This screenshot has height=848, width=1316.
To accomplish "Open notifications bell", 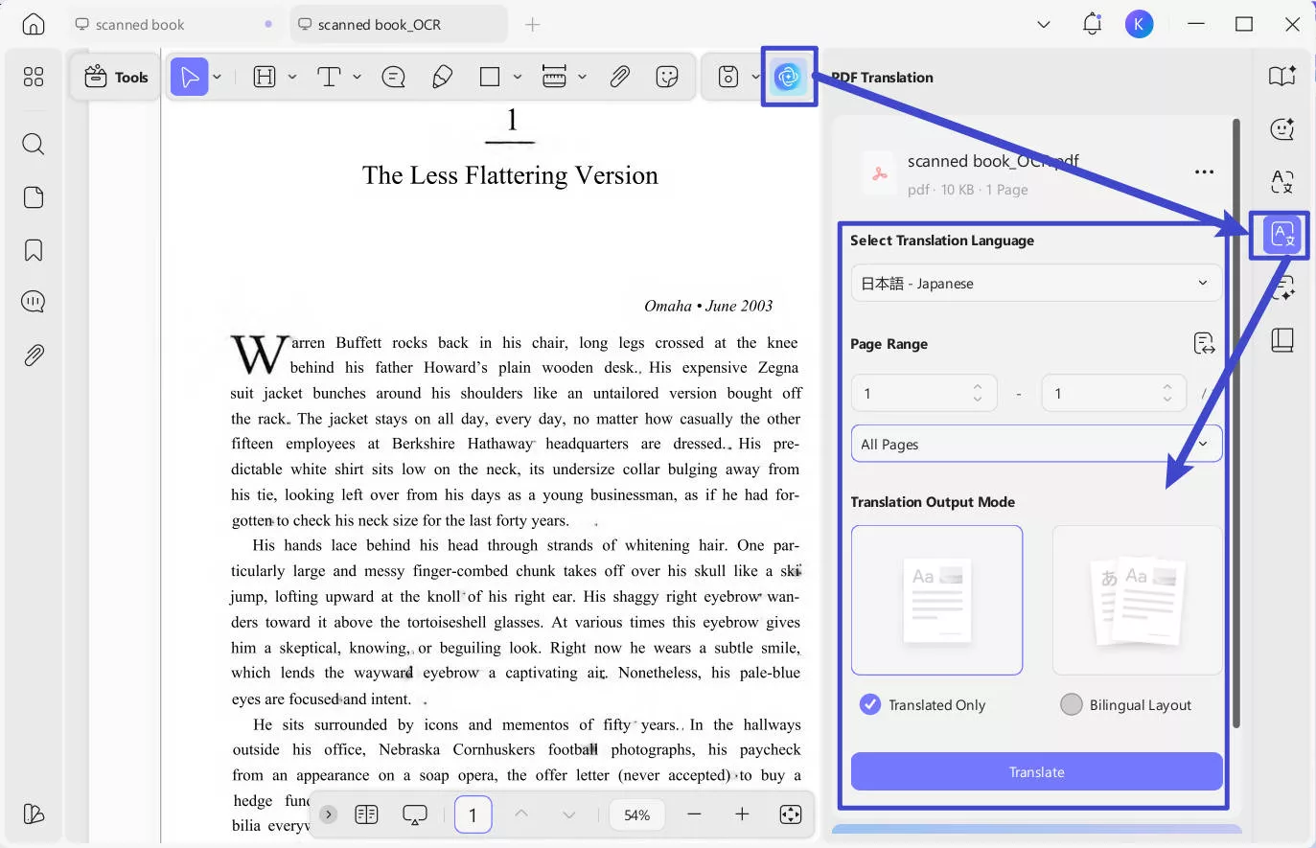I will pos(1092,24).
